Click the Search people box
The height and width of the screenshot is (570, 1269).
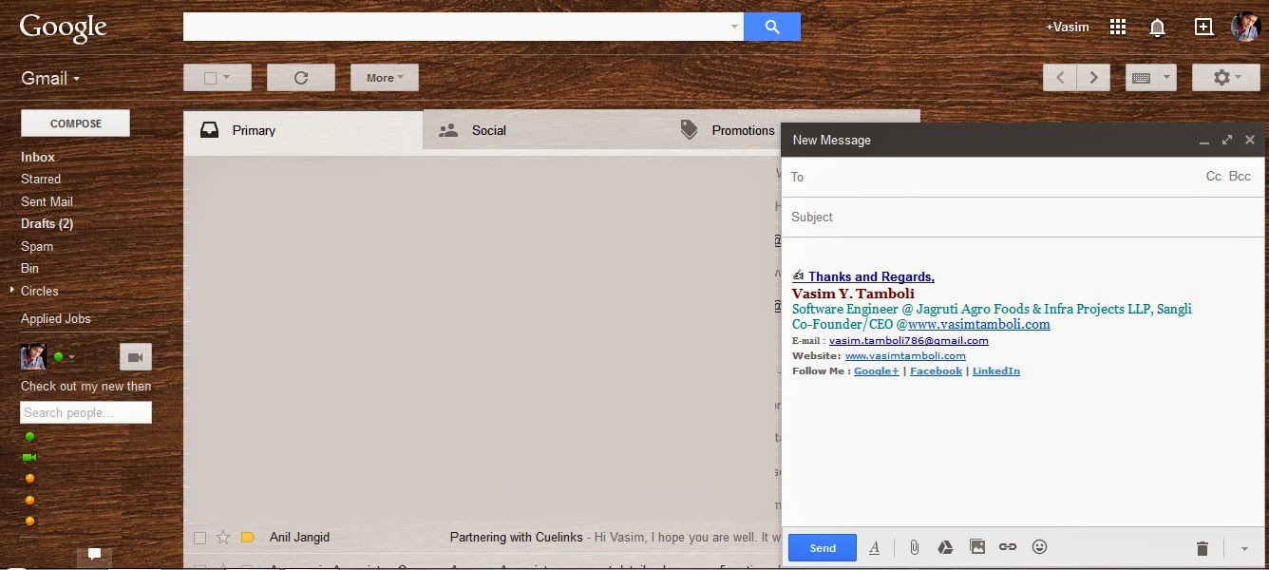tap(85, 412)
